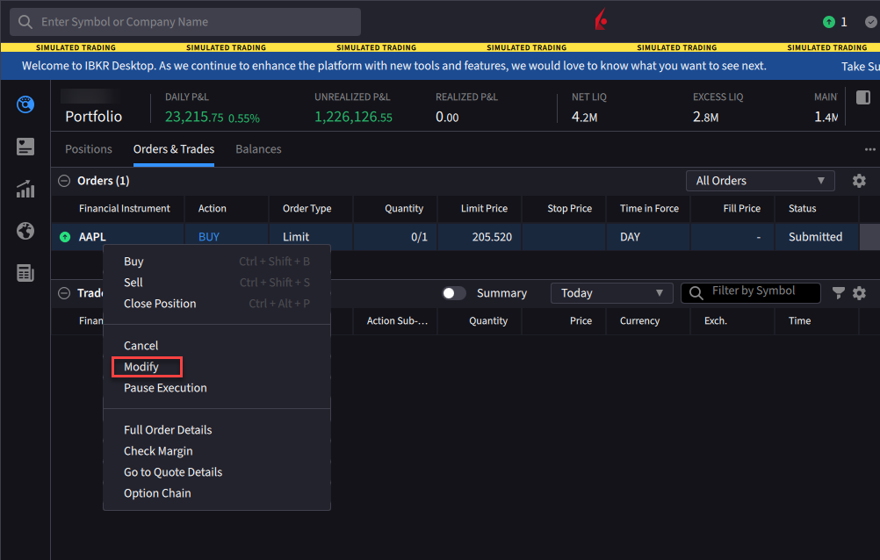
Task: Open the three-dot more options menu
Action: [869, 149]
